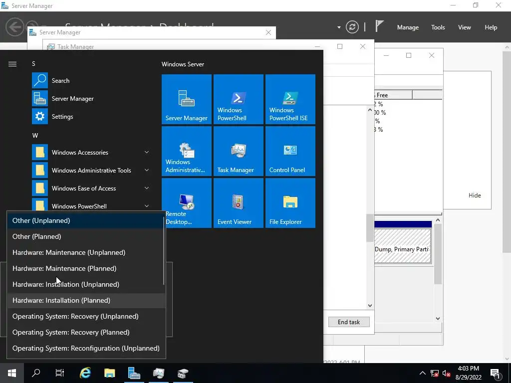The width and height of the screenshot is (511, 383).
Task: Click the hamburger menu icon in Start
Action: click(x=12, y=64)
